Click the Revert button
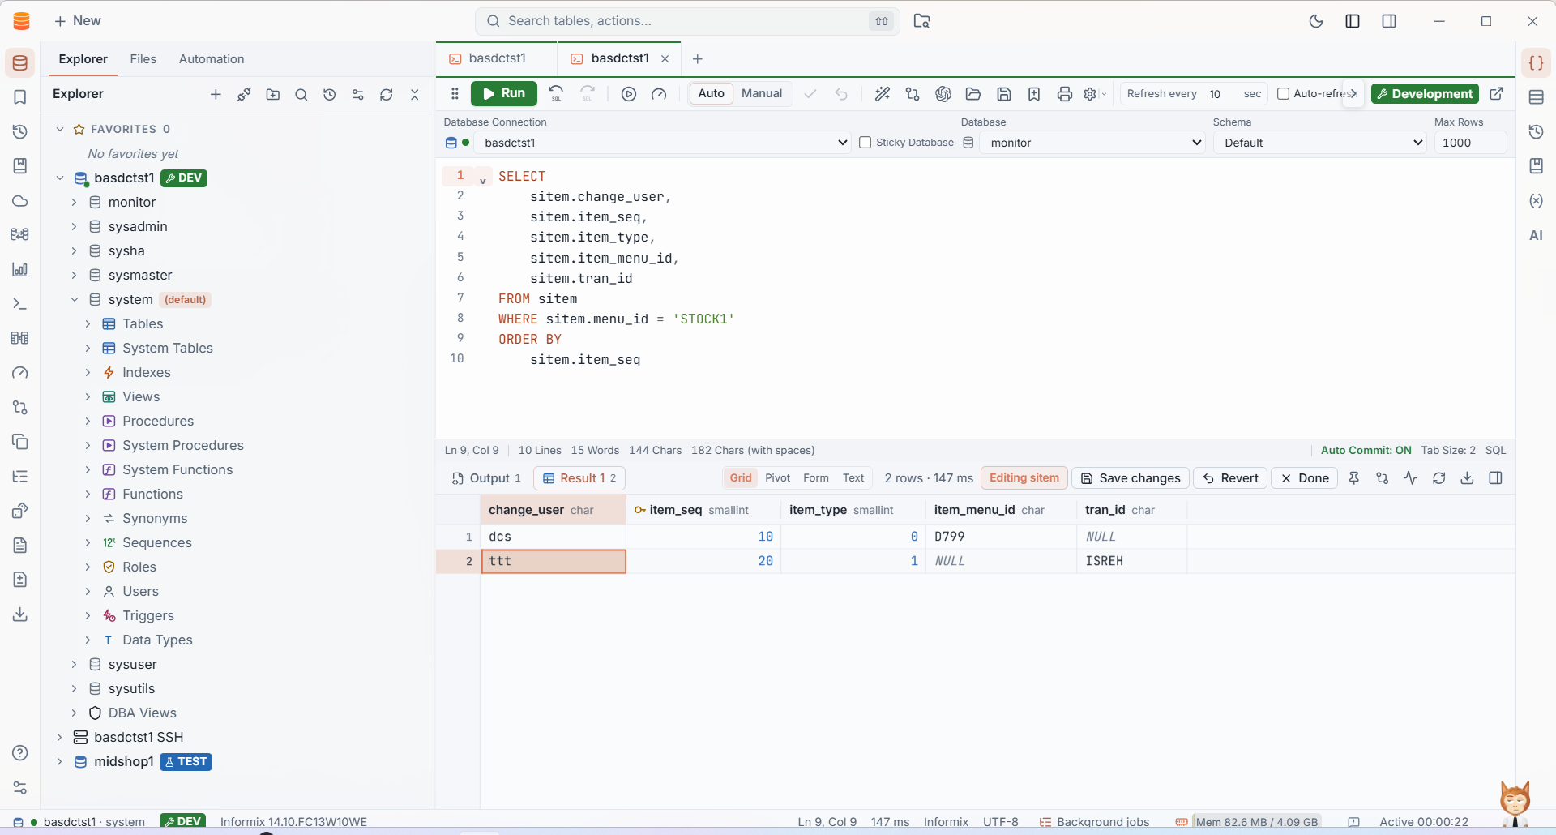Viewport: 1556px width, 835px height. 1230,478
